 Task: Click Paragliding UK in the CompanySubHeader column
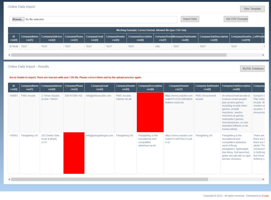click(x=204, y=135)
